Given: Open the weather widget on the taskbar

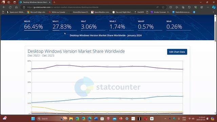Looking at the screenshot, I should (x=4, y=118).
